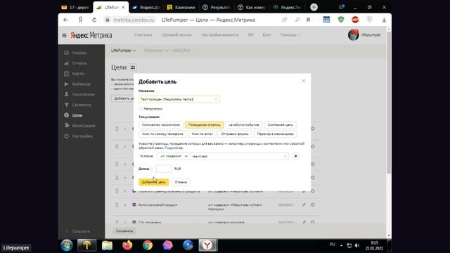
Task: Collapse the sidebar with Свернуть
Action: tap(78, 231)
